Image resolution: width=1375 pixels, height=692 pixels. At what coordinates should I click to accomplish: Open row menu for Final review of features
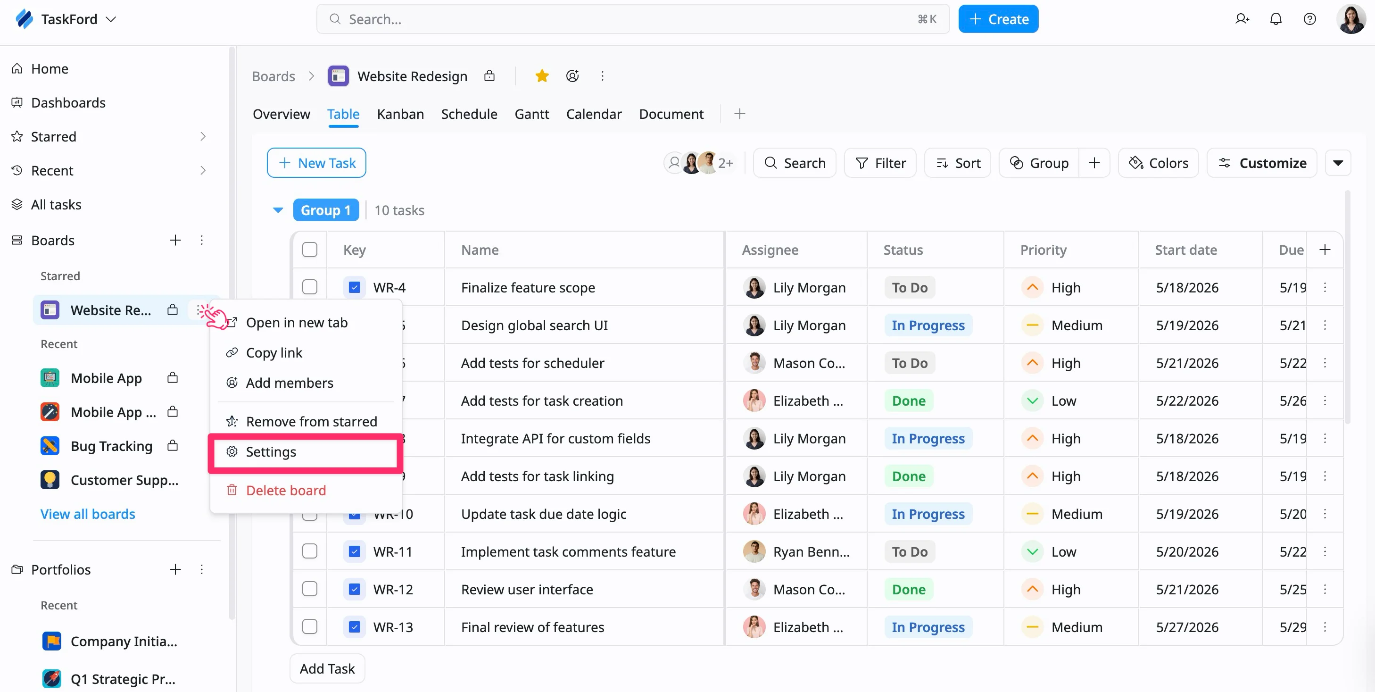point(1324,627)
